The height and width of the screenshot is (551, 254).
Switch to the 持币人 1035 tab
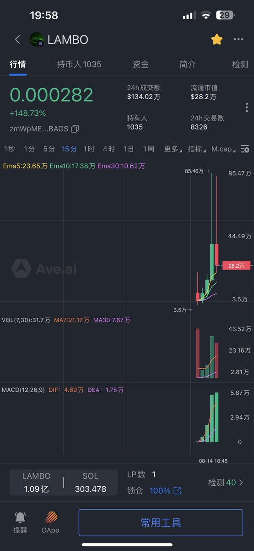coord(79,64)
